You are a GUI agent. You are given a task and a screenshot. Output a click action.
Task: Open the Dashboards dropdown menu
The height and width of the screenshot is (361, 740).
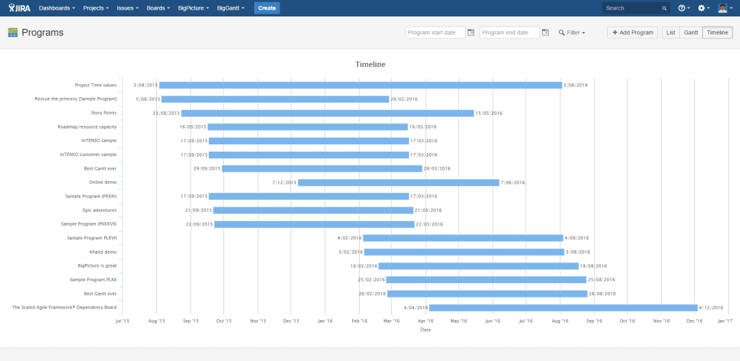coord(57,8)
